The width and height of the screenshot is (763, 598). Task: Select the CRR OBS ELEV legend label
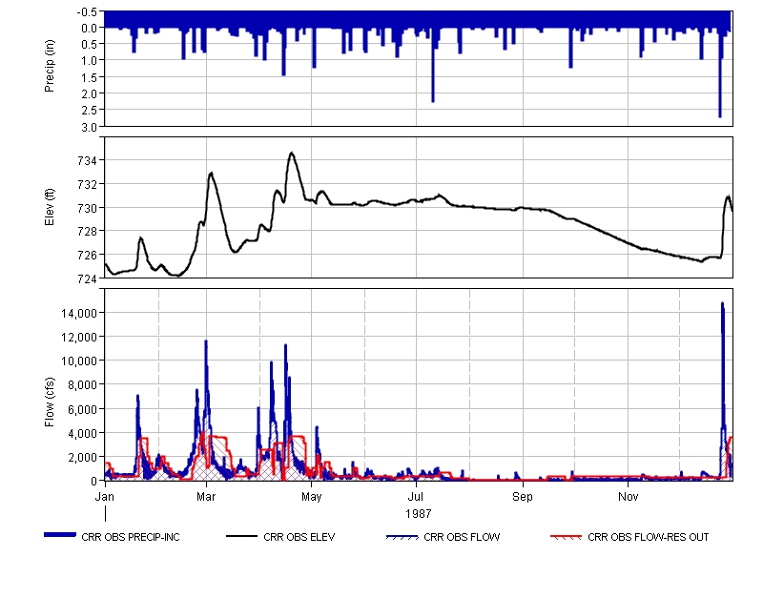[299, 537]
